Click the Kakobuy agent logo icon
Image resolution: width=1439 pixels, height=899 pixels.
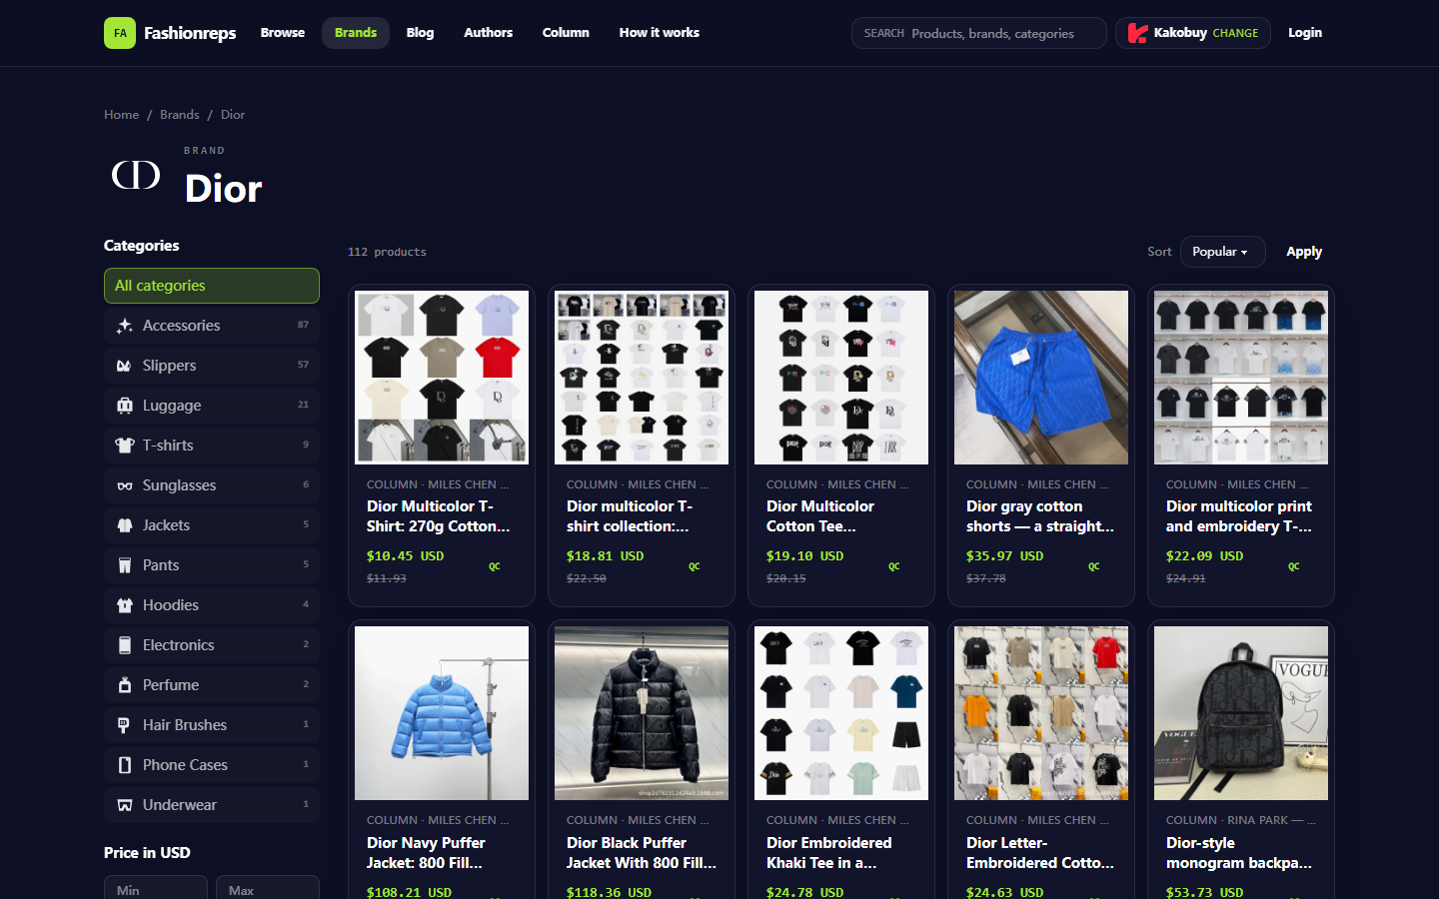(1137, 33)
